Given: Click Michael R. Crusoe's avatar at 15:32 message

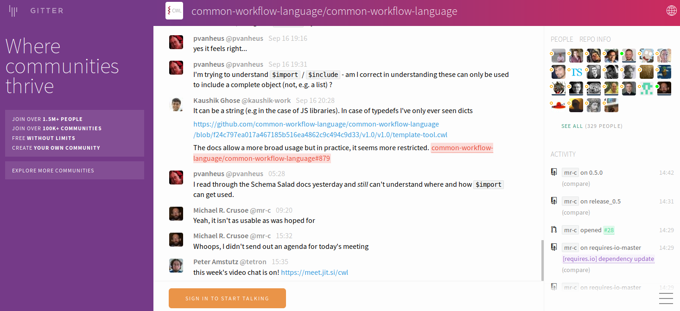Looking at the screenshot, I should coord(176,240).
